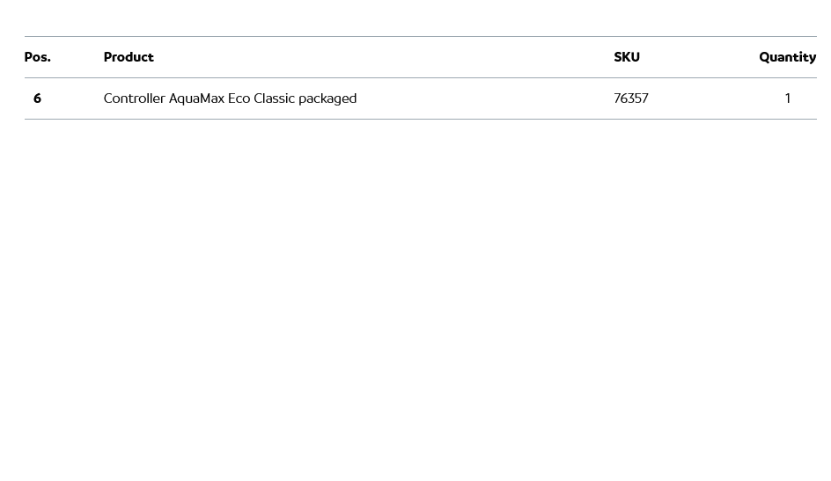Image resolution: width=831 pixels, height=481 pixels.
Task: Click position number 6 in the row
Action: (x=37, y=98)
